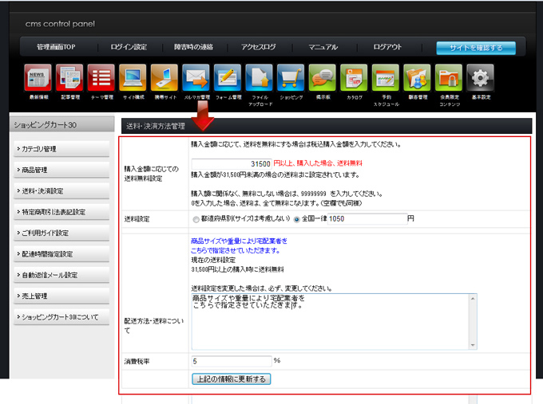Open the フォーム管理 form icon
The image size is (543, 404).
(x=228, y=78)
